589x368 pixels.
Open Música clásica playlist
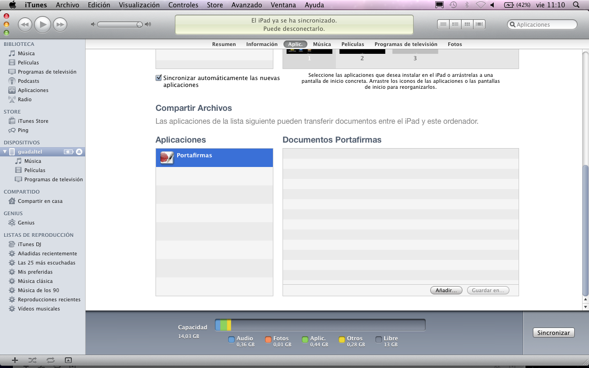click(35, 281)
